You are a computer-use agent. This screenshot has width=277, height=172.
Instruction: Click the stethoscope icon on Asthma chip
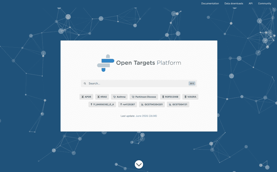click(114, 97)
